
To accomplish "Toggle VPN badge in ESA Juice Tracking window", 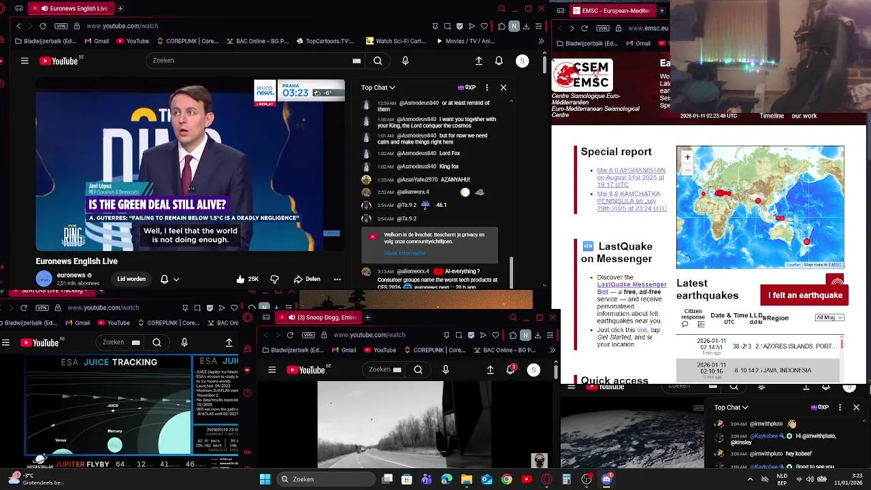I will (x=42, y=308).
